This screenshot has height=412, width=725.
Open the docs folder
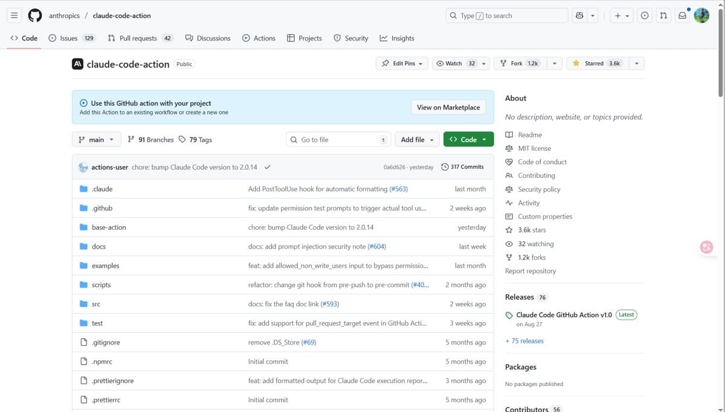coord(98,247)
